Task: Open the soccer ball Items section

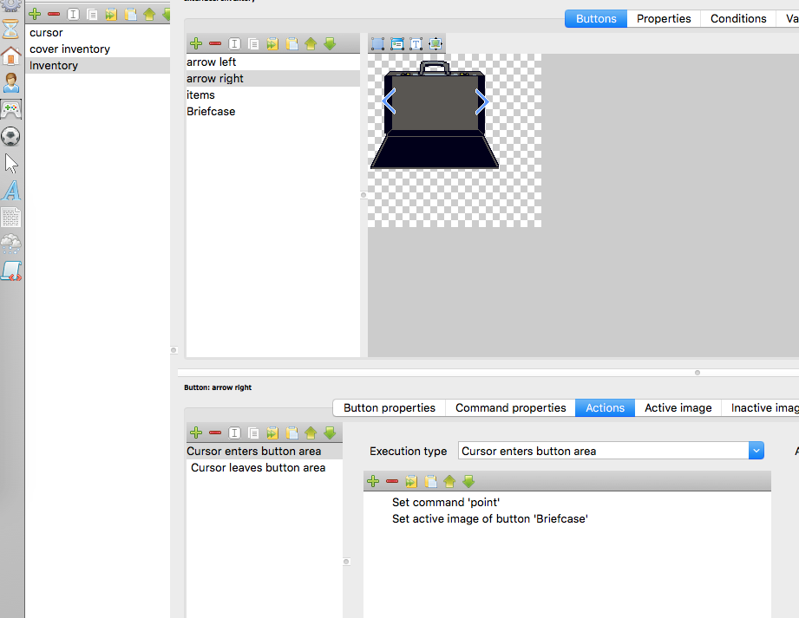Action: point(10,136)
